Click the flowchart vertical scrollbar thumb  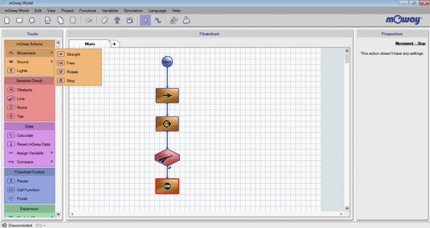[x=347, y=59]
